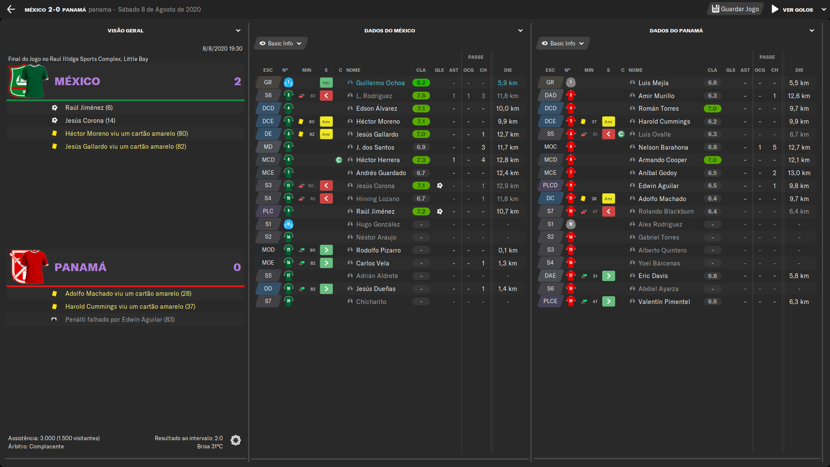Click Harold Cummings's Amr yellow card badge
The width and height of the screenshot is (830, 467).
[x=608, y=122]
